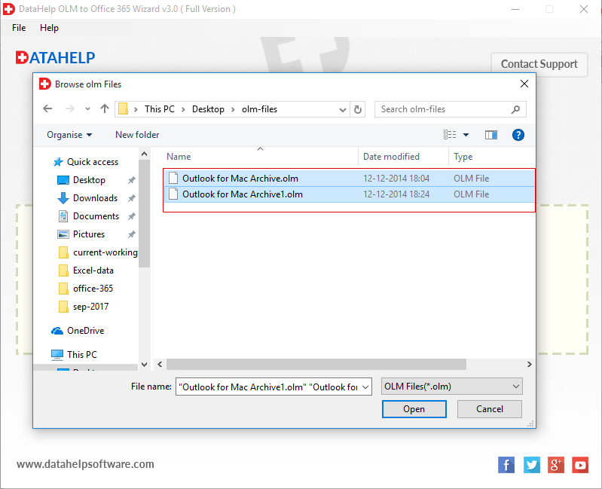Close the Browse olm Files dialog
602x489 pixels.
coord(524,84)
